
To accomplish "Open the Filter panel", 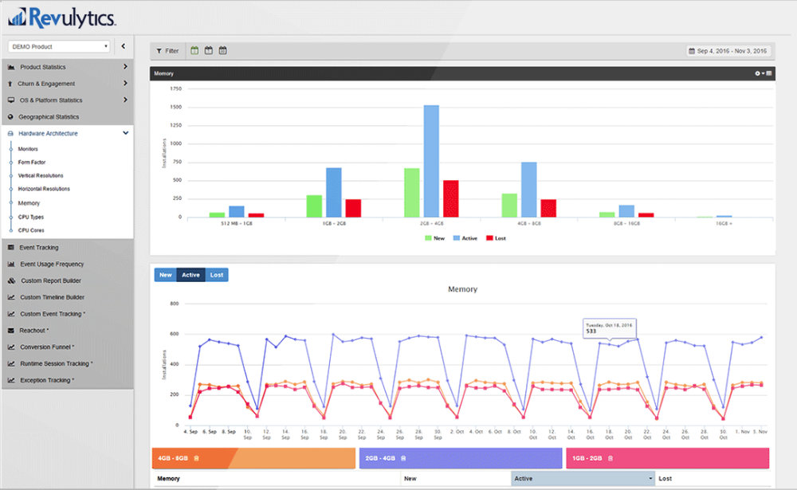I will 167,50.
